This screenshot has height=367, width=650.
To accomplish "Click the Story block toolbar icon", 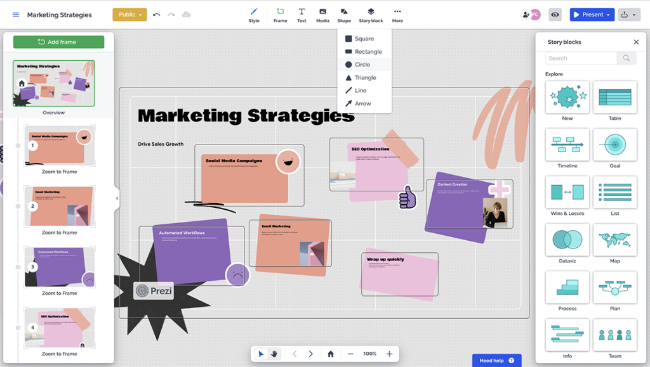I will point(370,14).
